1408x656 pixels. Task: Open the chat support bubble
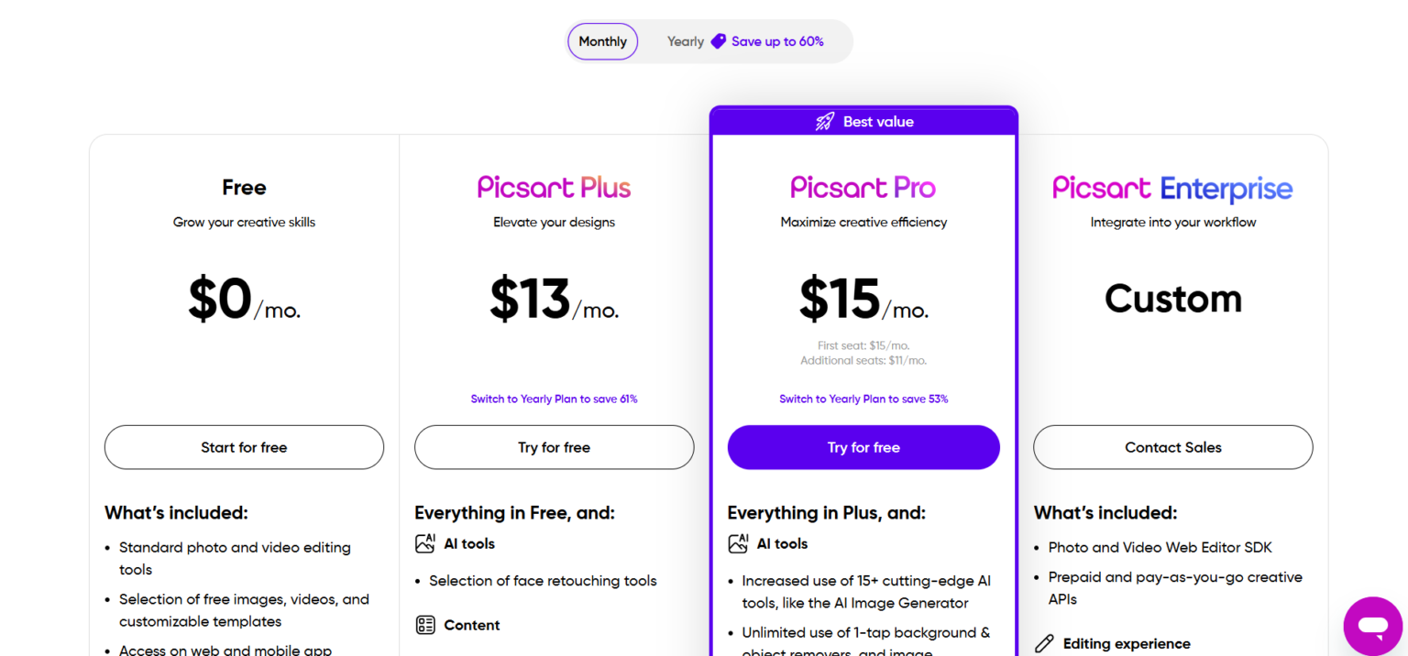coord(1372,626)
